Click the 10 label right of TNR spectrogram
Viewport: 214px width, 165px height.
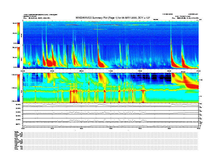coord(200,96)
